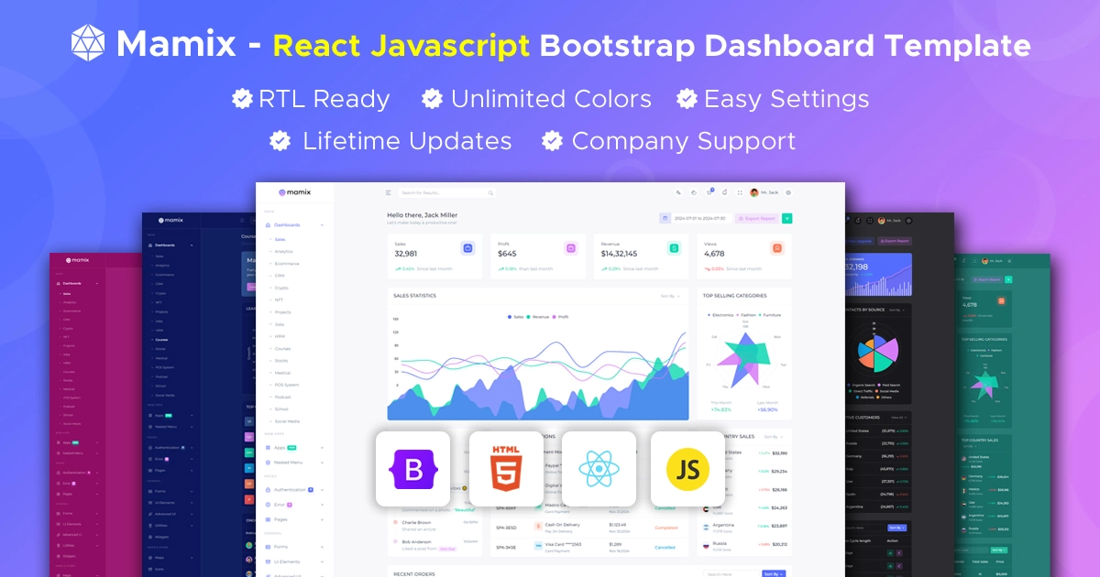Click the React logo tile
Image resolution: width=1100 pixels, height=577 pixels.
pyautogui.click(x=599, y=469)
